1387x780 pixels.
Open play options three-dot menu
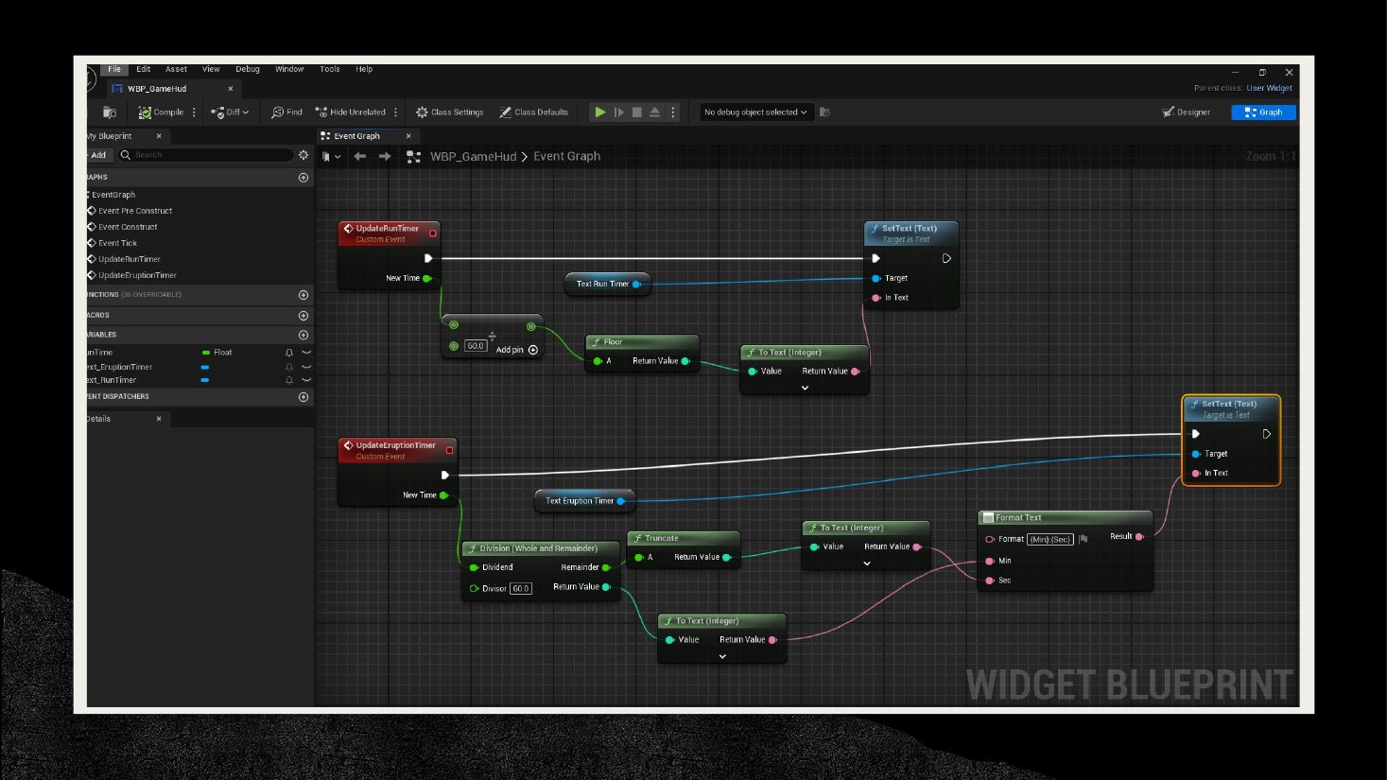pyautogui.click(x=673, y=112)
